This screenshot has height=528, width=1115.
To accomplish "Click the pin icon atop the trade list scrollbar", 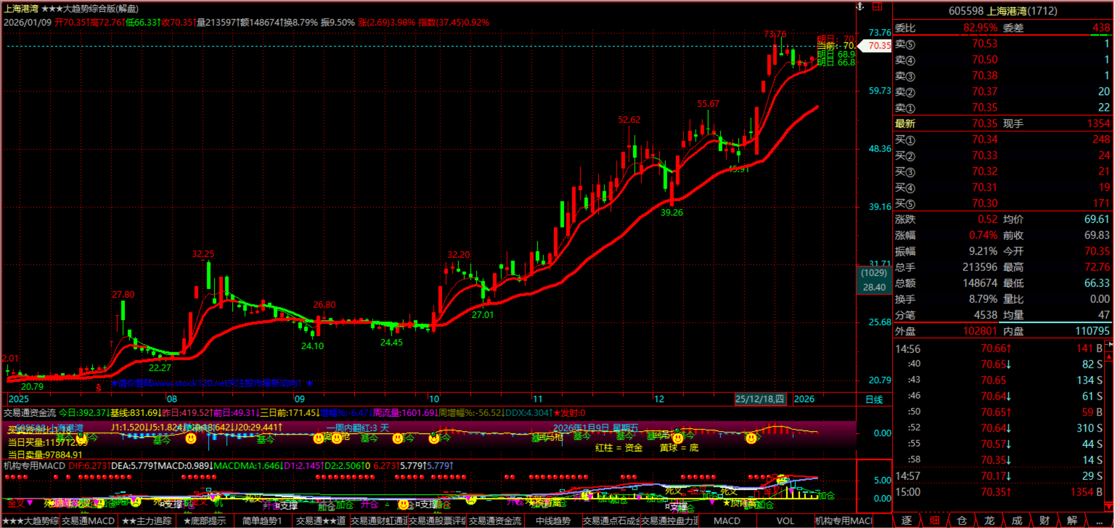I will 1109,345.
